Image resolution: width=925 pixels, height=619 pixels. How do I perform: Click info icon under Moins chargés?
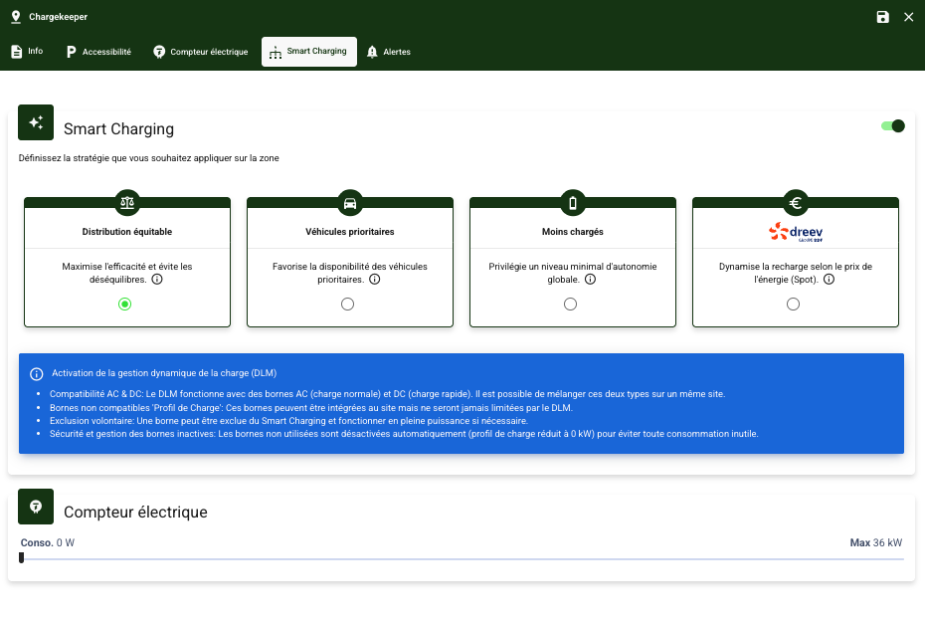click(x=590, y=280)
